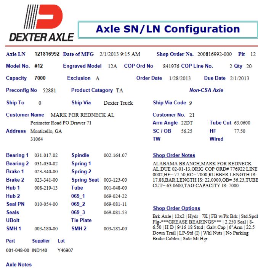Open the Shop Order Notes link
This screenshot has width=258, height=273.
point(174,155)
